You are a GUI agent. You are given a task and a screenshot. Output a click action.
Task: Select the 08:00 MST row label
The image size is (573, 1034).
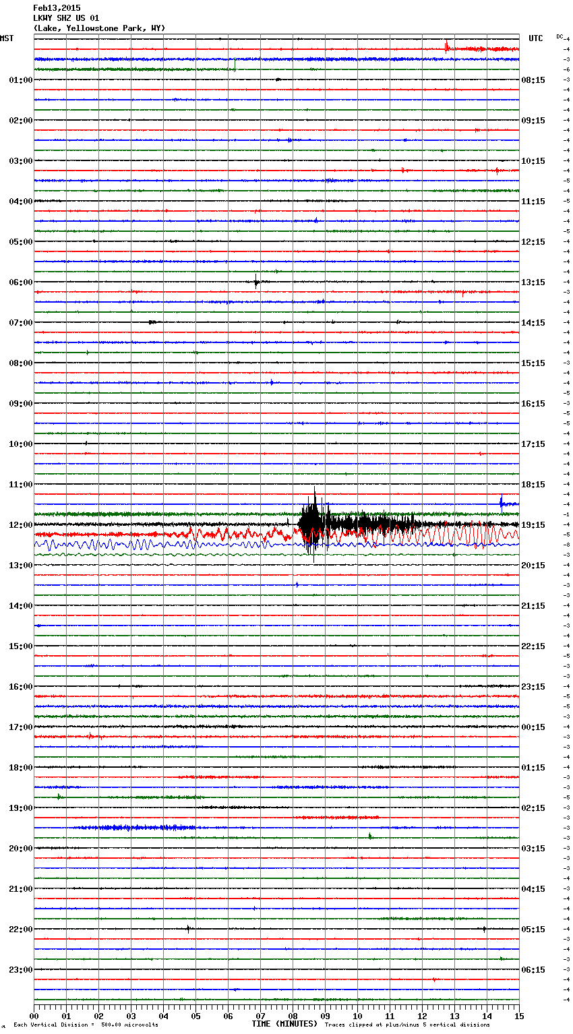[21, 363]
